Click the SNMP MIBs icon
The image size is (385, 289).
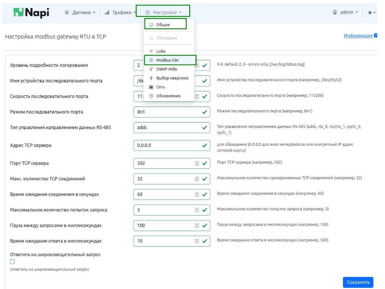pyautogui.click(x=151, y=69)
